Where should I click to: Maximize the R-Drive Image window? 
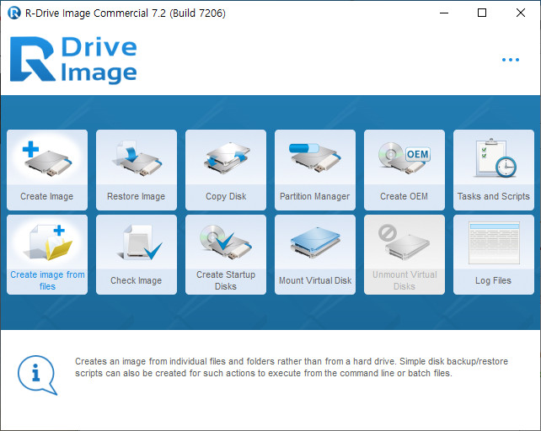point(482,13)
